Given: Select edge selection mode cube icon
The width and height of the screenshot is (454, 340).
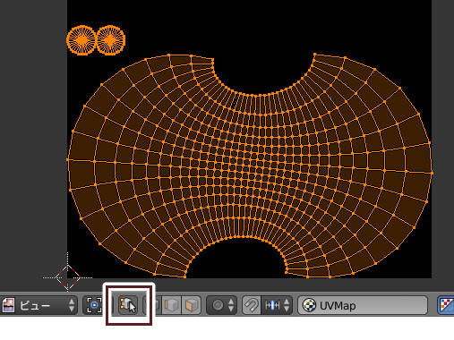Looking at the screenshot, I should 172,305.
